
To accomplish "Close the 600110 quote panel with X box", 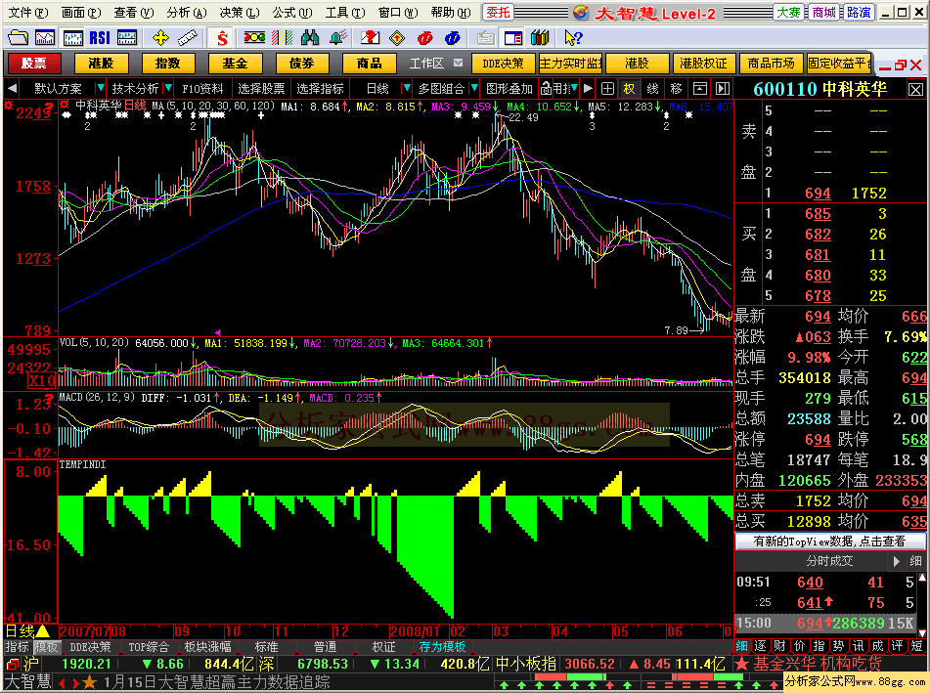I will click(915, 90).
